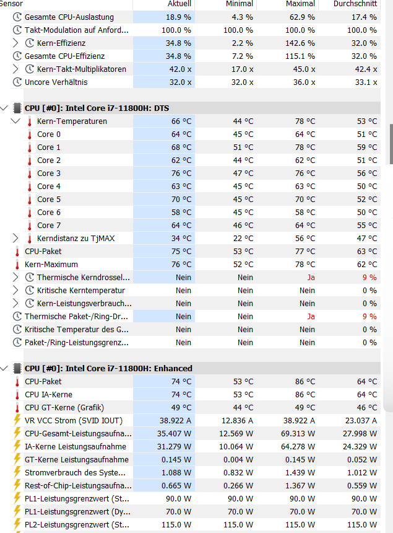
Task: Click clock icon next to Kern-Effizienz
Action: point(30,43)
